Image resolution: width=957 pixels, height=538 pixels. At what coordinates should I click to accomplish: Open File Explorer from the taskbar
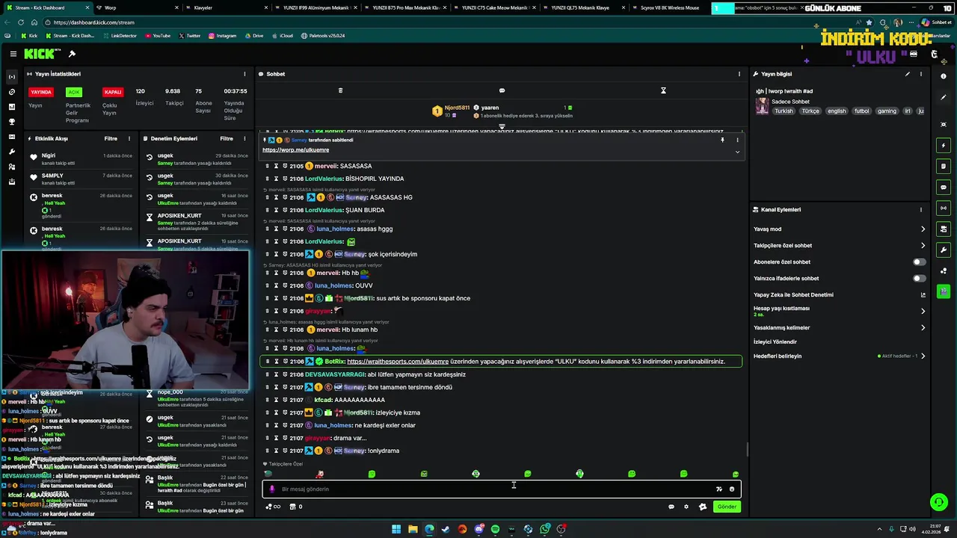pyautogui.click(x=413, y=529)
